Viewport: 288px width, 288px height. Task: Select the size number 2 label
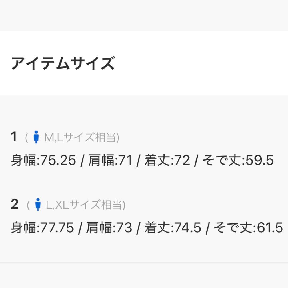[x=15, y=204]
